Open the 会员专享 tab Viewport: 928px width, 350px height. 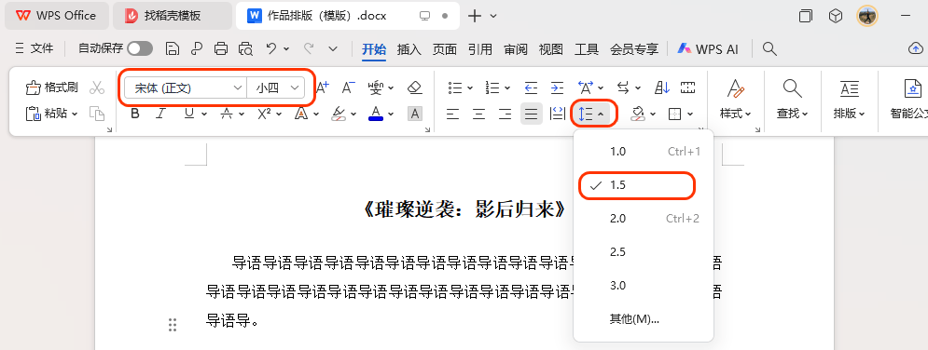[x=634, y=49]
